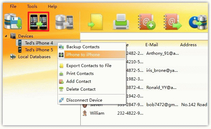
Task: Click the 232-4822-9... phone number cell
Action: tap(130, 113)
